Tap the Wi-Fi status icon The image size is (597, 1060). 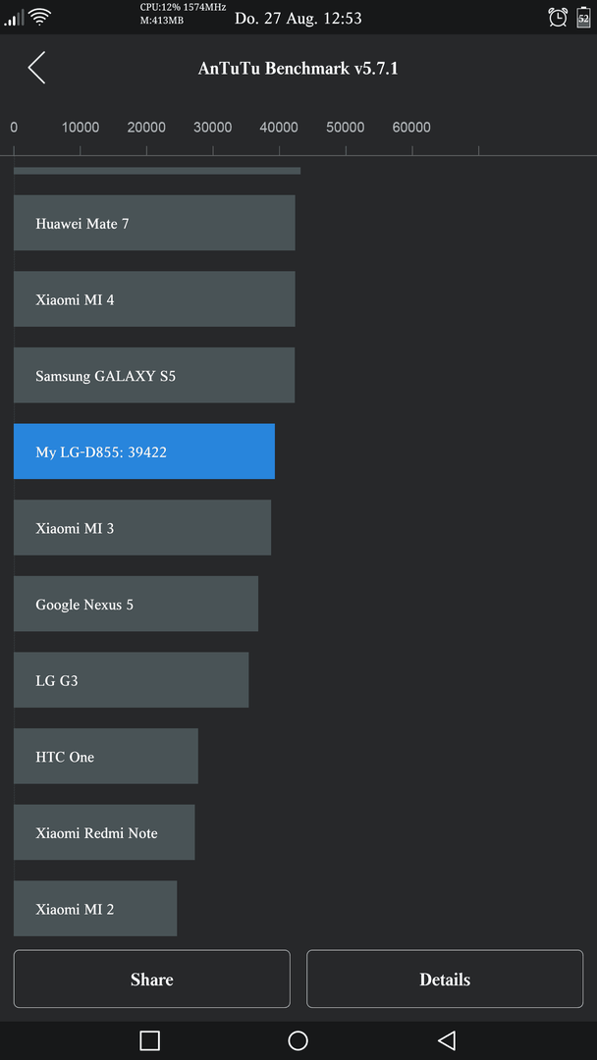(x=40, y=17)
